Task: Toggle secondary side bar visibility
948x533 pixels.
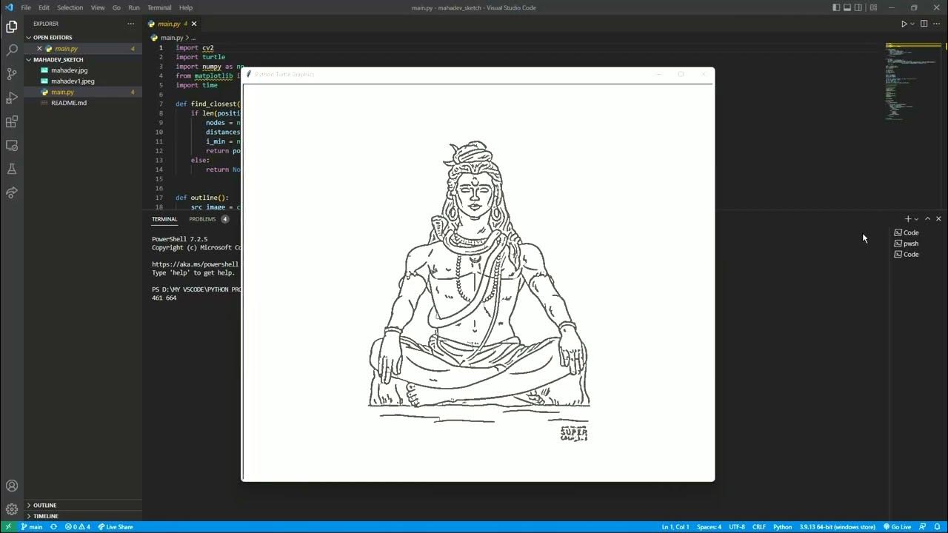Action: (858, 7)
